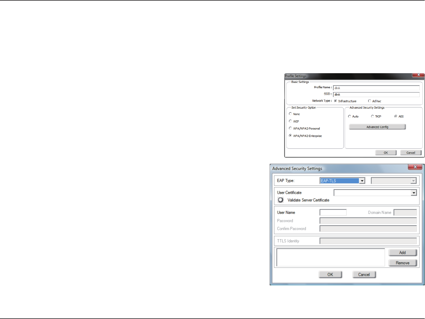This screenshot has height=319, width=425.
Task: Click the Password input field
Action: (368, 221)
